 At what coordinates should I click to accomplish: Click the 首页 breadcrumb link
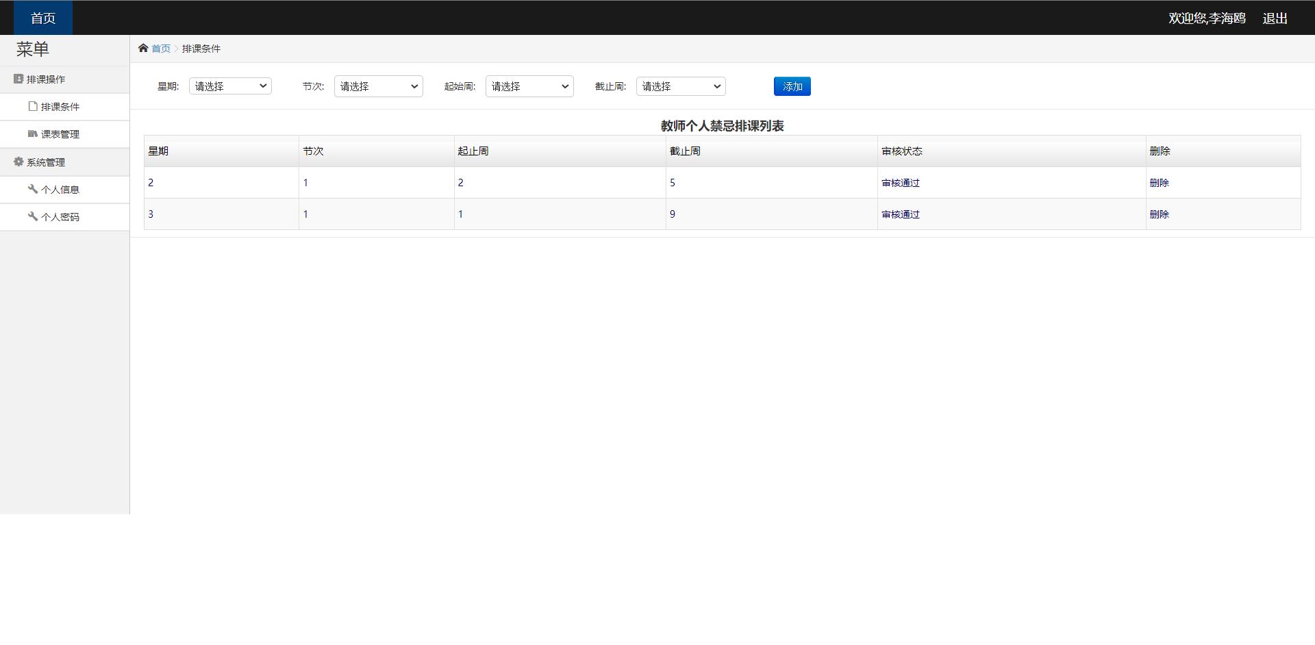coord(161,49)
